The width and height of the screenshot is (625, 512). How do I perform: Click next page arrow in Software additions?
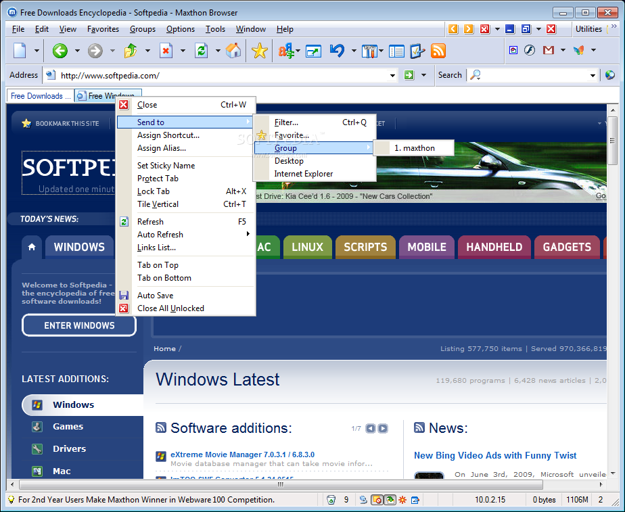[x=383, y=428]
